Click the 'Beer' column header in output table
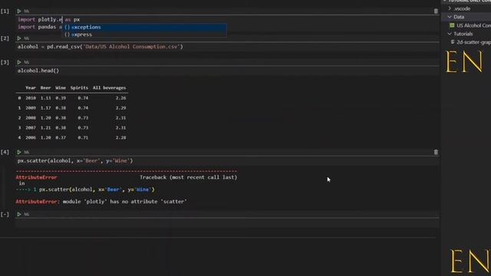491x276 pixels. [45, 88]
